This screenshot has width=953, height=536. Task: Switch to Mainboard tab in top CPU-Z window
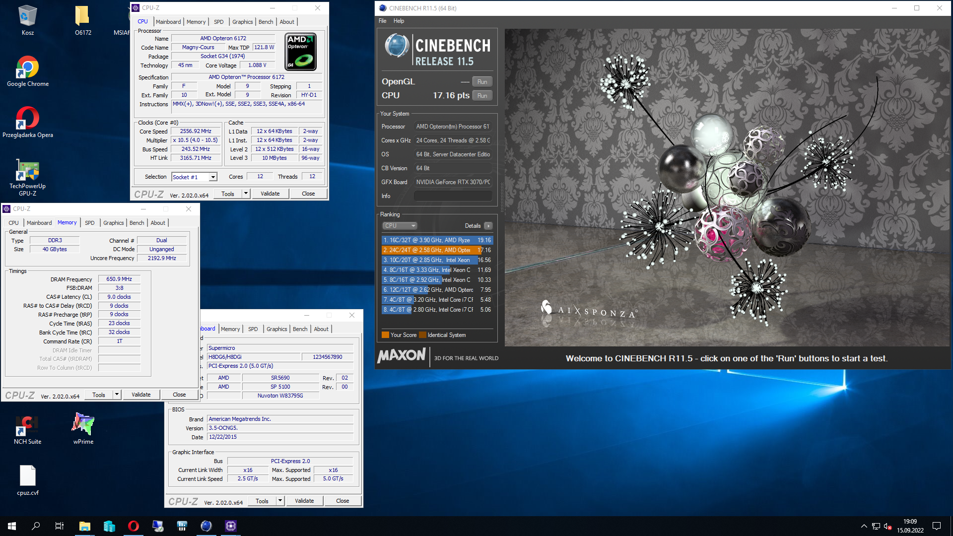[168, 22]
